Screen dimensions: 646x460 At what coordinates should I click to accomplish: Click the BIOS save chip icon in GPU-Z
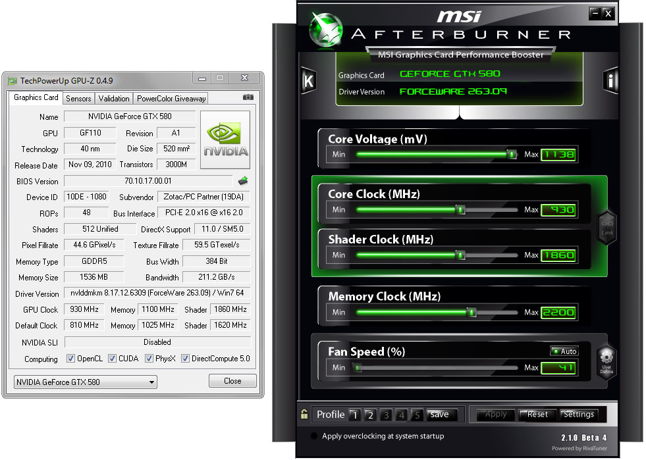tap(243, 180)
